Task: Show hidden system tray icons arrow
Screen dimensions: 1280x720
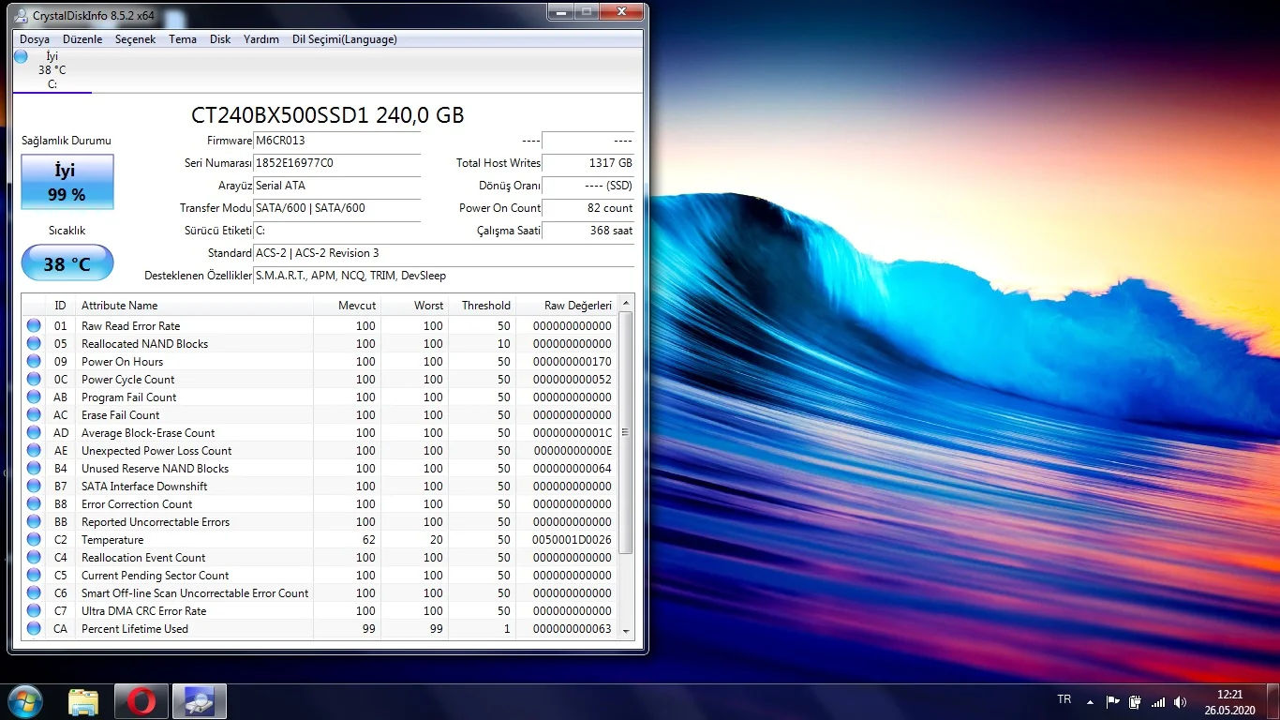Action: [x=1090, y=702]
